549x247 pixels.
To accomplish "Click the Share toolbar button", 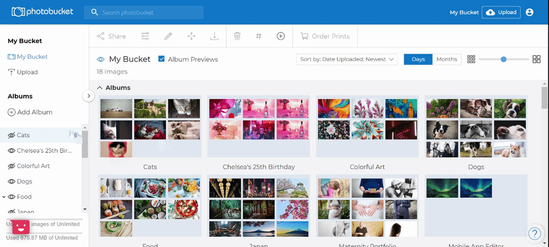I will (x=112, y=36).
